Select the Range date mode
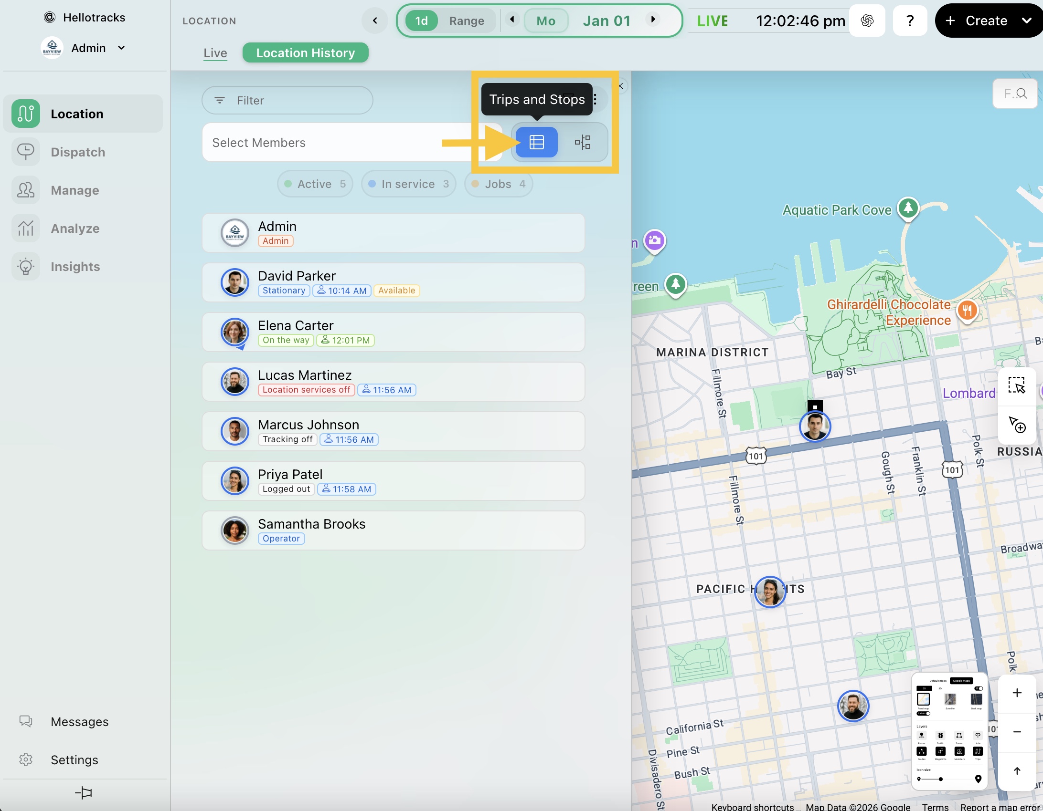This screenshot has height=811, width=1043. pos(466,21)
